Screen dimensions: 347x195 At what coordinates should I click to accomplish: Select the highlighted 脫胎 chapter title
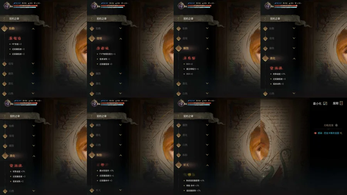[x=99, y=155]
